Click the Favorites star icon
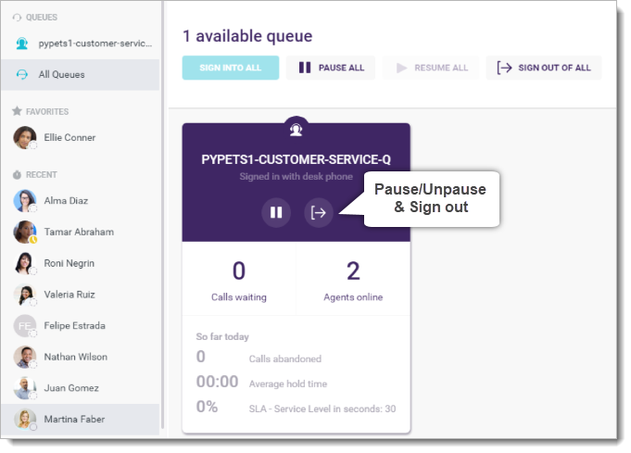Viewport: 631px width, 453px height. point(17,111)
